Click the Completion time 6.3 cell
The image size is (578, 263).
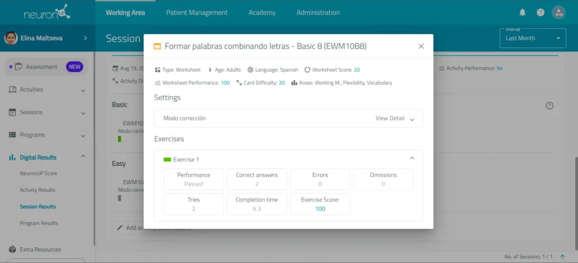coord(257,204)
